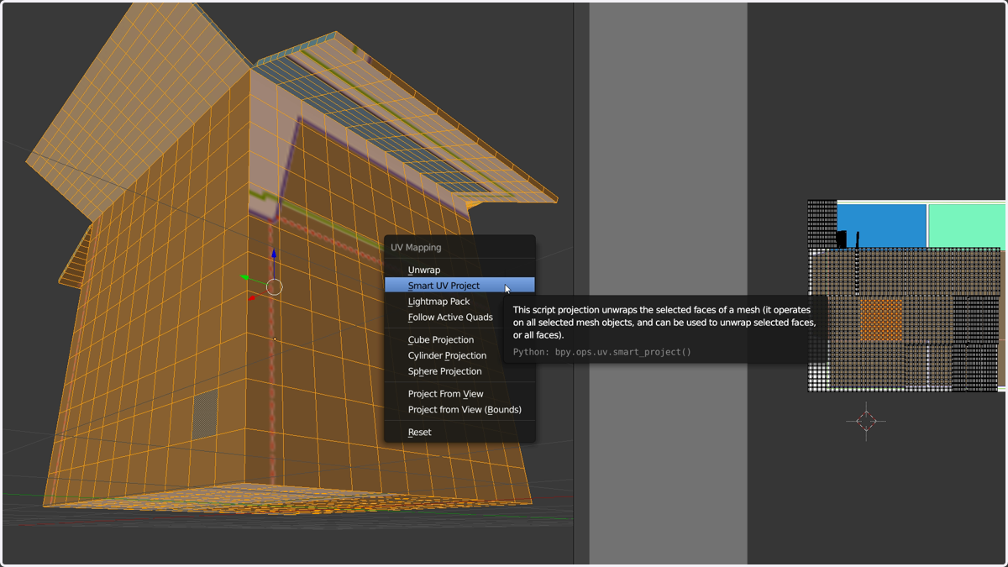Click the white circle gizmo center
This screenshot has width=1008, height=567.
274,287
